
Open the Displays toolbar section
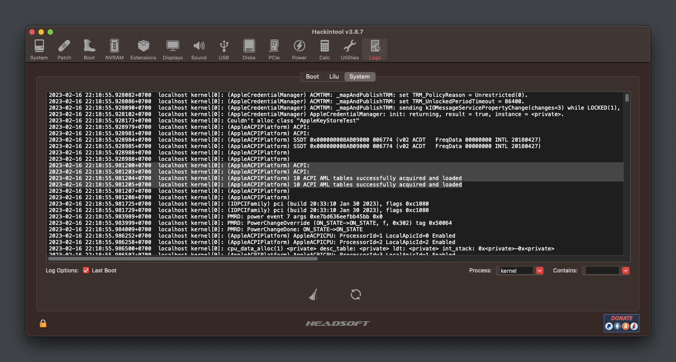[173, 50]
